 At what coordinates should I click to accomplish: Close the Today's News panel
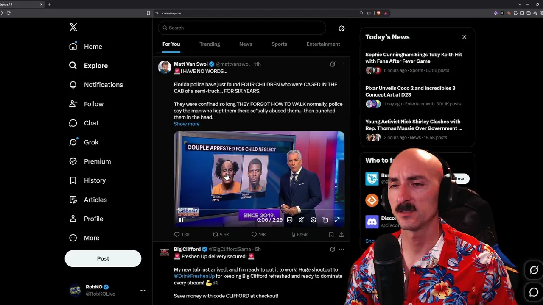(465, 37)
